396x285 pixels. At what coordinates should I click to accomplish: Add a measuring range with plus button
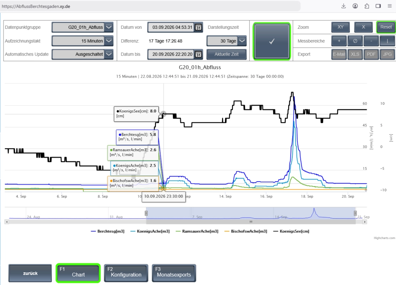coord(339,41)
